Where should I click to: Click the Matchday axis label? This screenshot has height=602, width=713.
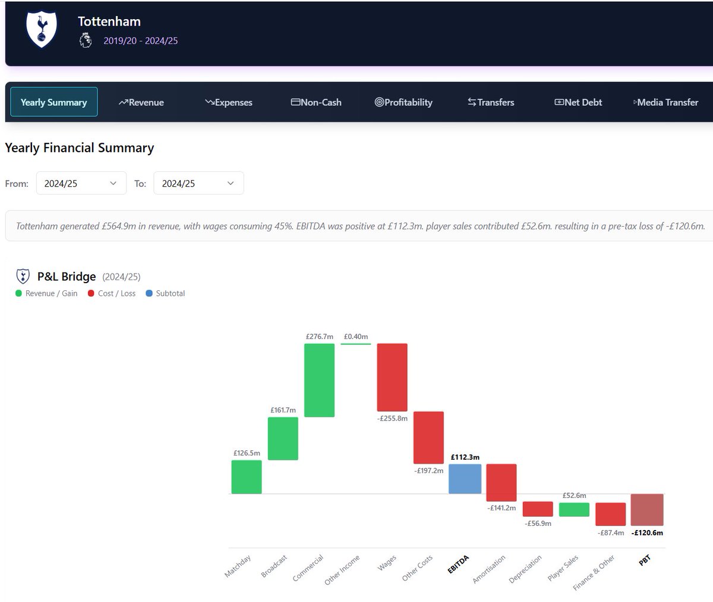[238, 566]
